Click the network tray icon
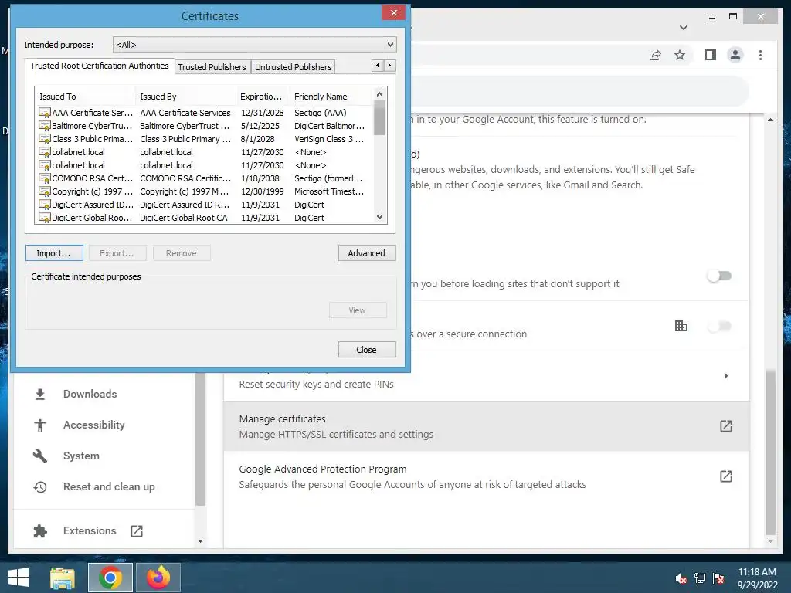Image resolution: width=791 pixels, height=593 pixels. coord(700,578)
